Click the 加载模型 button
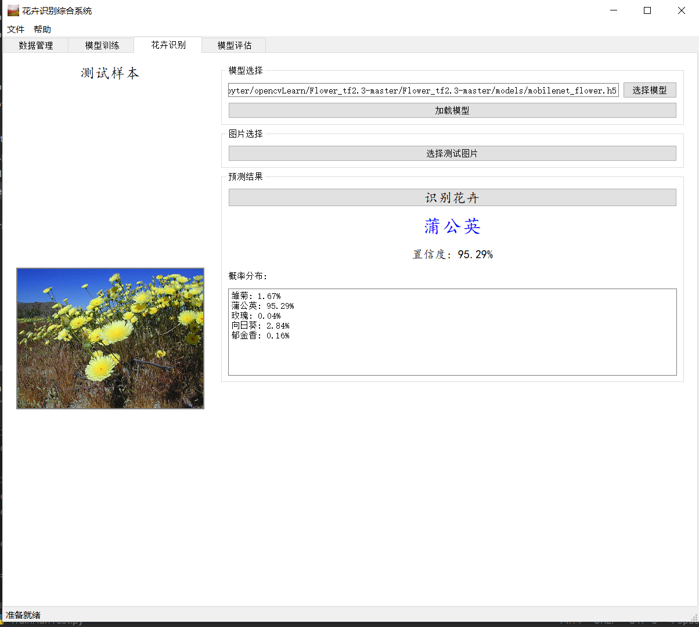 [x=452, y=110]
